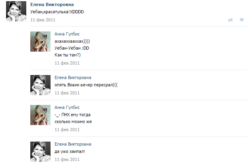
Task: Click the date below 'Как ты там?)' comment
Action: click(x=67, y=63)
